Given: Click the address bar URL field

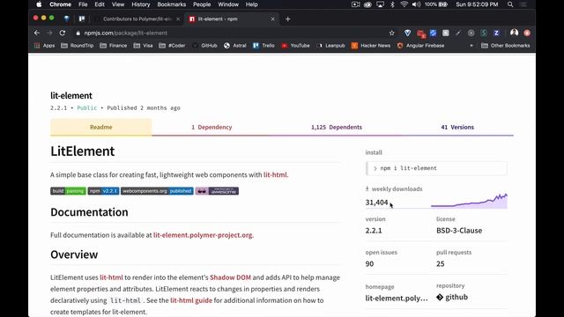Looking at the screenshot, I should pyautogui.click(x=230, y=33).
